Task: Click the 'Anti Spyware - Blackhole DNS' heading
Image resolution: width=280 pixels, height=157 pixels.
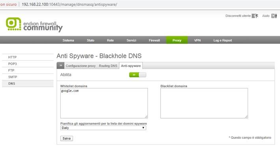Action: click(x=99, y=56)
